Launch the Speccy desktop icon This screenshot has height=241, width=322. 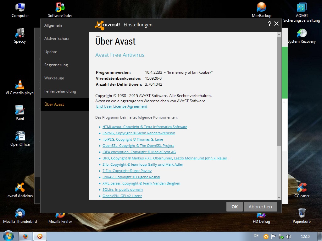(x=20, y=36)
